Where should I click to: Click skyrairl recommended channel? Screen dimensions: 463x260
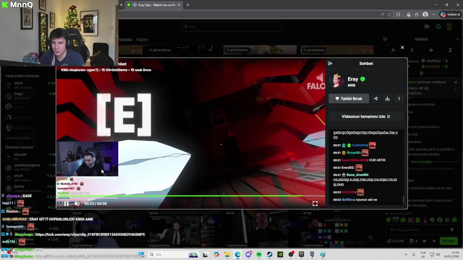[30, 157]
